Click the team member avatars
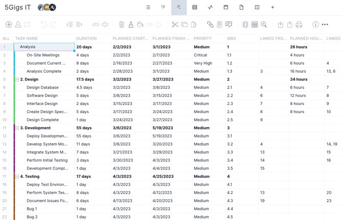The image size is (342, 220). click(47, 8)
